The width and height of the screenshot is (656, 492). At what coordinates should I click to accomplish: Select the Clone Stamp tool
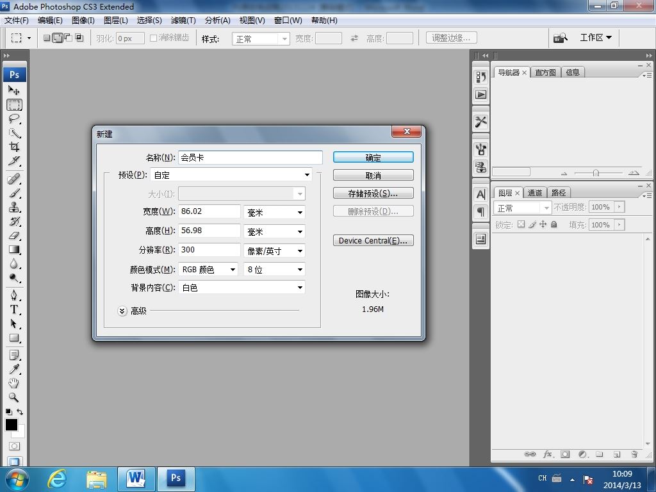tap(14, 208)
